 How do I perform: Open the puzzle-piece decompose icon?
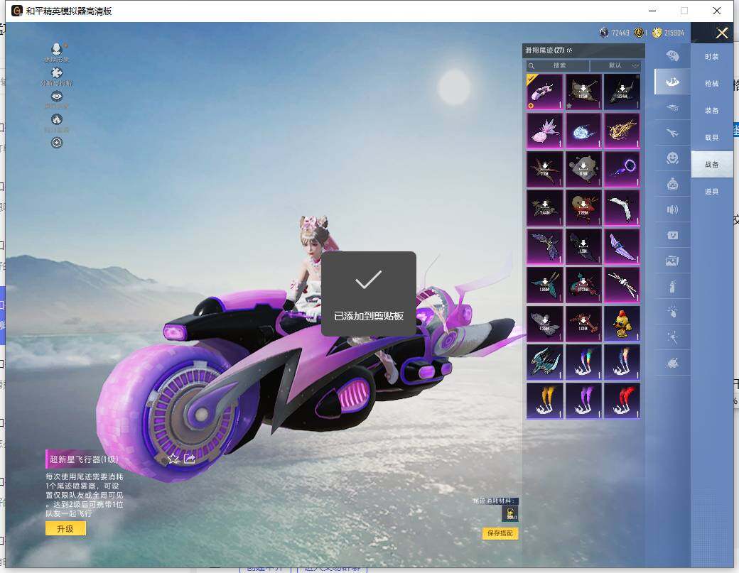57,72
